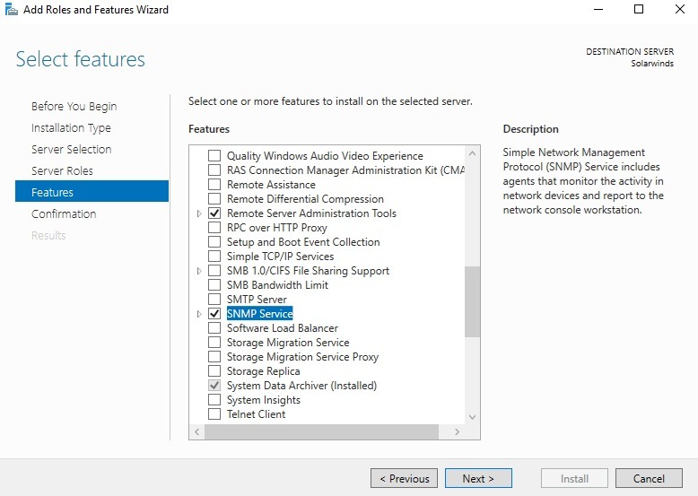This screenshot has height=496, width=698.
Task: Expand SMB 1.0/CIFS File Sharing Support
Action: pos(199,271)
